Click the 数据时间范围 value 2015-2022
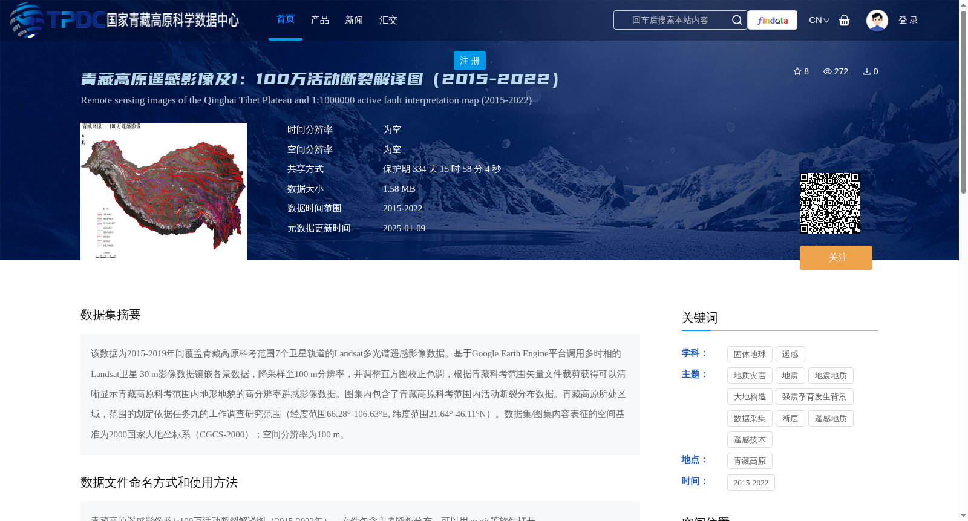Viewport: 968px width, 521px height. (402, 208)
